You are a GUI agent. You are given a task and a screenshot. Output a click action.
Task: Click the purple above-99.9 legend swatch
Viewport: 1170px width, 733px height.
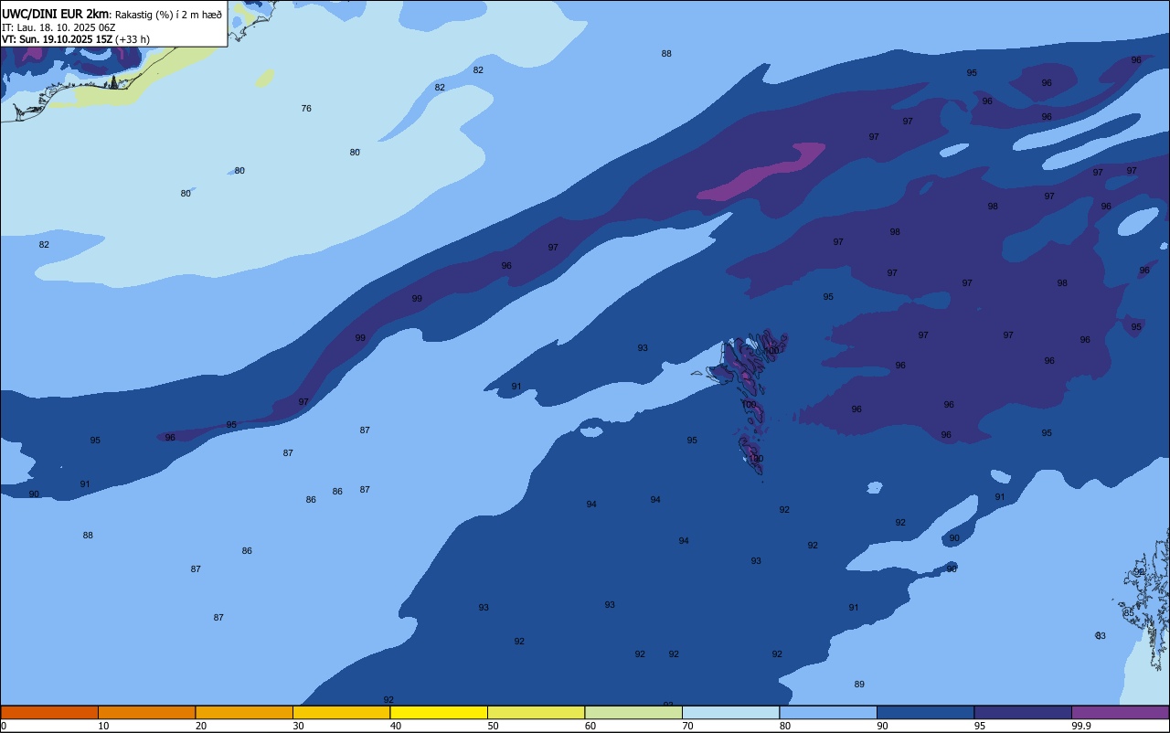tap(1120, 712)
